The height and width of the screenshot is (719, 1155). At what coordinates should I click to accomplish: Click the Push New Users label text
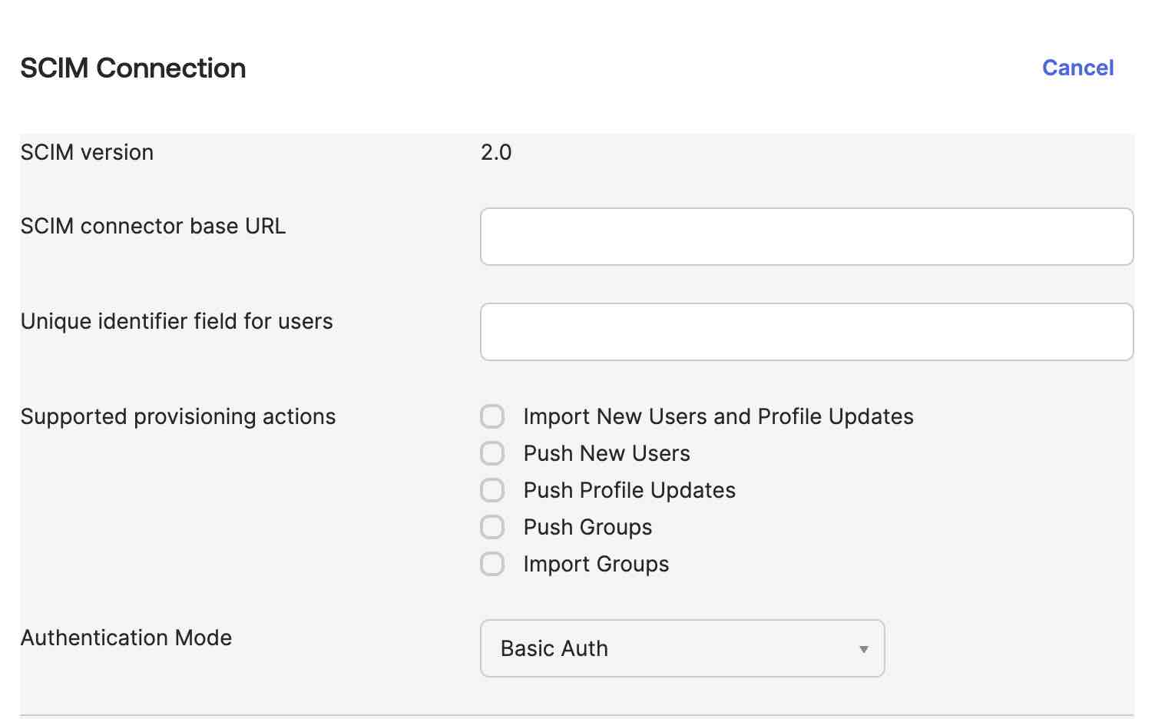605,452
